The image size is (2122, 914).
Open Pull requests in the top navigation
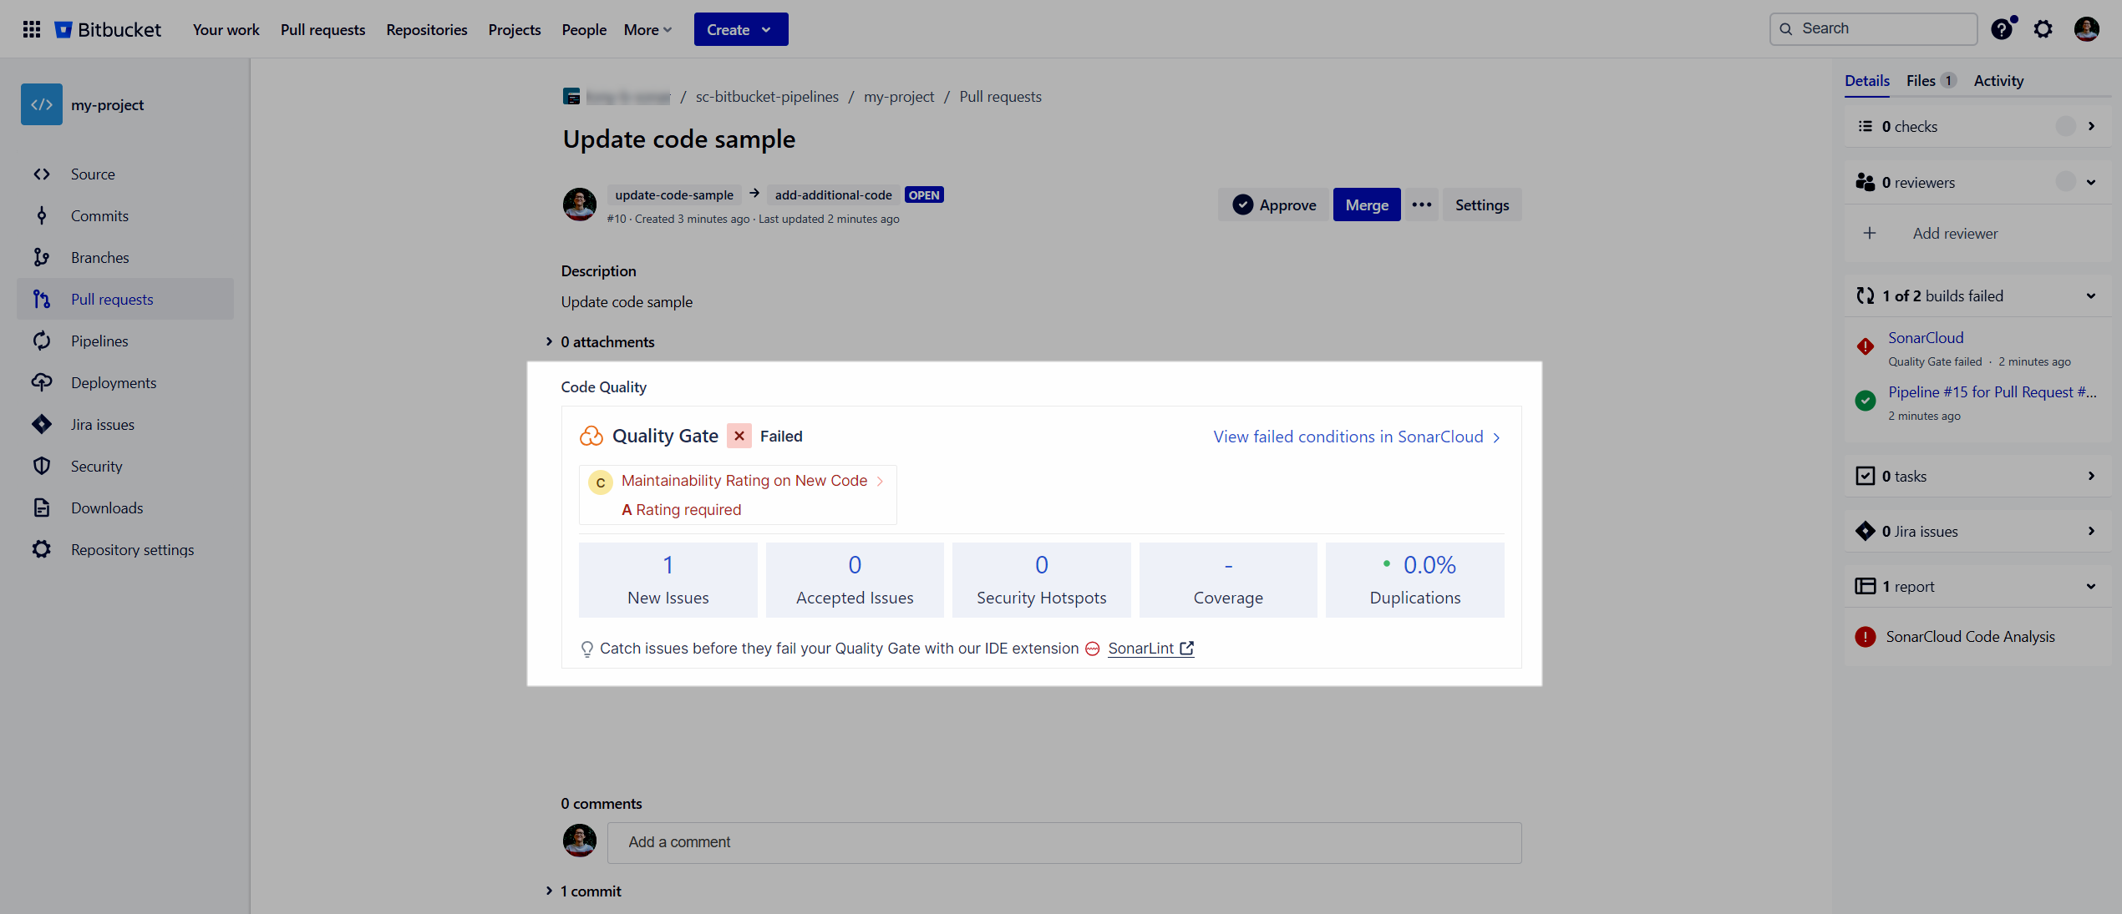click(x=322, y=29)
